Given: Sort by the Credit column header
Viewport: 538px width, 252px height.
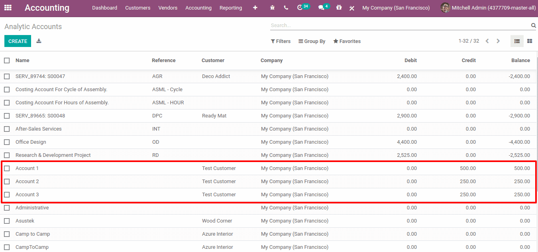Looking at the screenshot, I should point(469,61).
